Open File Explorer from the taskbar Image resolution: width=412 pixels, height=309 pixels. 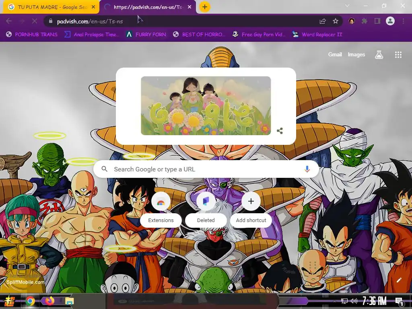69,301
